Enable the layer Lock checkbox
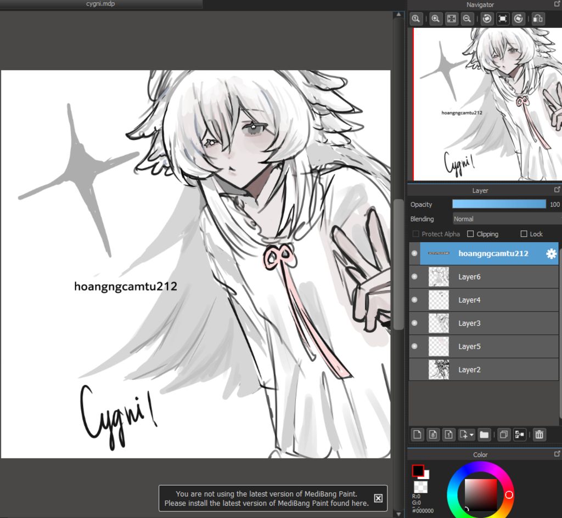 click(x=524, y=234)
